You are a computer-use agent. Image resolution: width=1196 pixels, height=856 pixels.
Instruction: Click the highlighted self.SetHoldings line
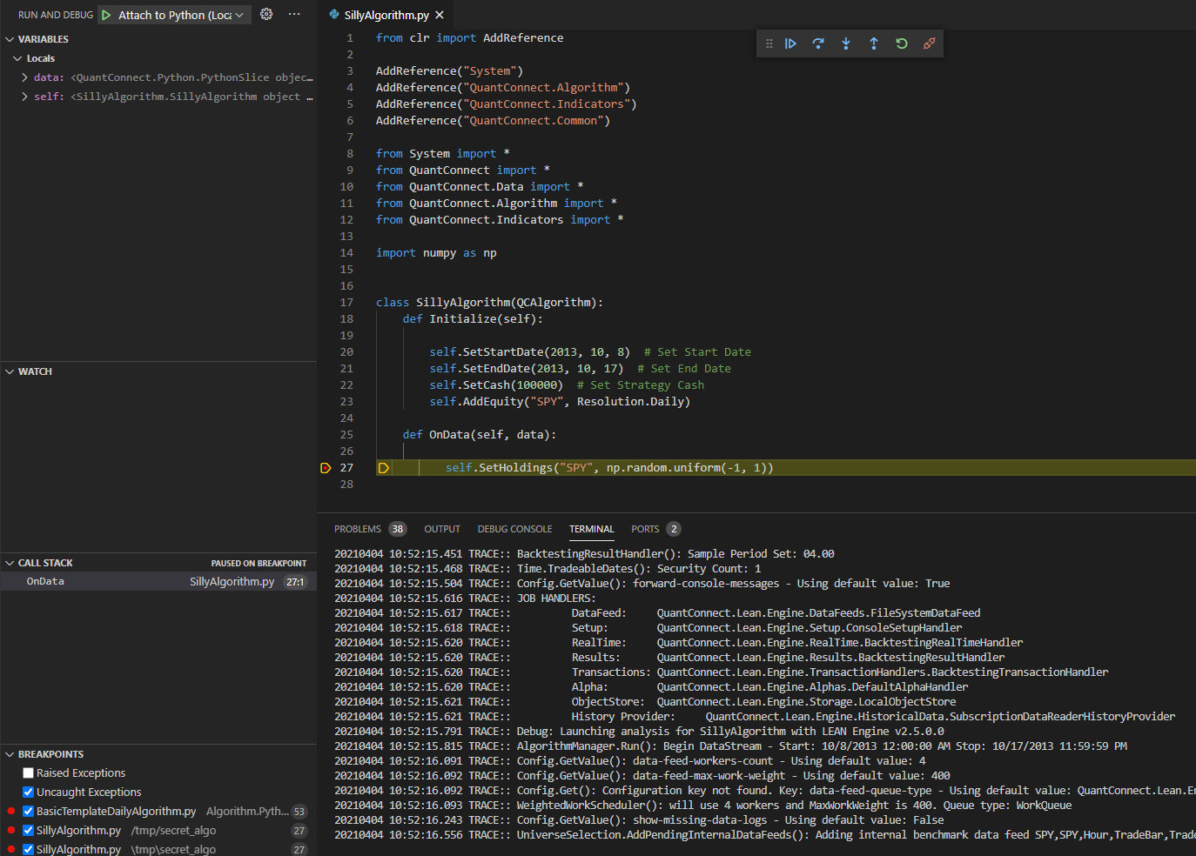(x=609, y=468)
